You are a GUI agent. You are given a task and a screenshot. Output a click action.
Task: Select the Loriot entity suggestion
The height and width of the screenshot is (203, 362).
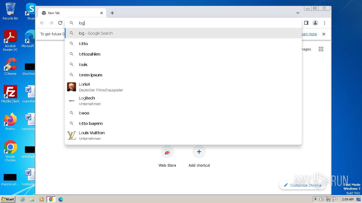[183, 87]
